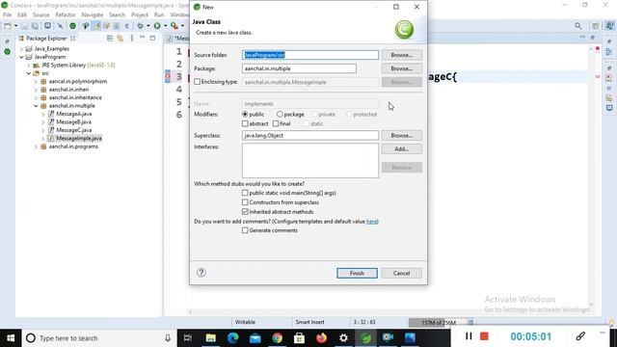Expand aanchal.in.inheritance package

[x=36, y=97]
